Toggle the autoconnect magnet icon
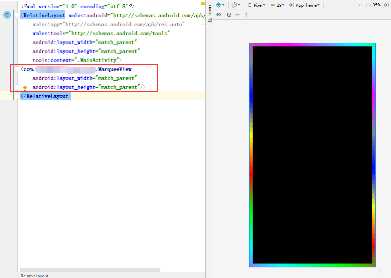Screen dimensions: 391x278 (x=229, y=15)
